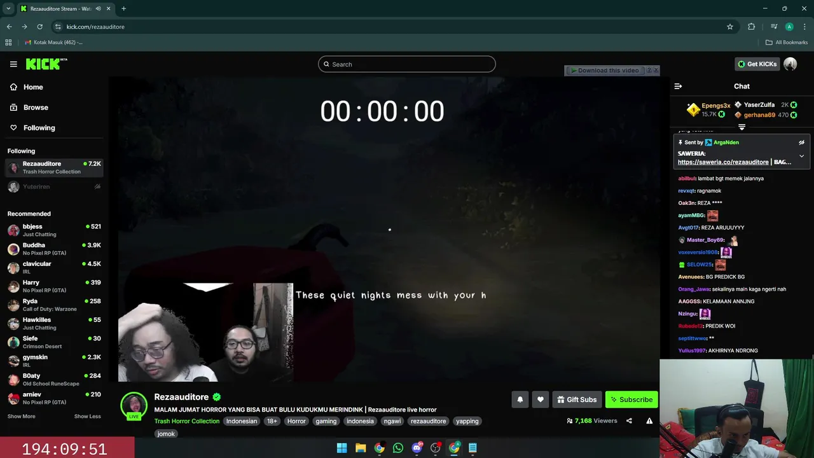Screen dimensions: 814x458
Task: Reload the page with refresh icon
Action: tap(39, 27)
